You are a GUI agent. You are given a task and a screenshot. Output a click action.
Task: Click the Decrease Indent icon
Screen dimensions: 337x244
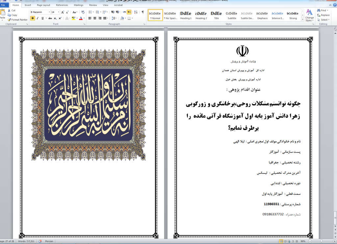113,12
